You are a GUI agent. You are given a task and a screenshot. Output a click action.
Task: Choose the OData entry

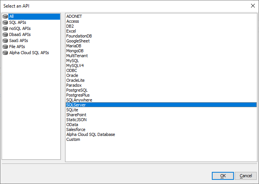pyautogui.click(x=72, y=125)
